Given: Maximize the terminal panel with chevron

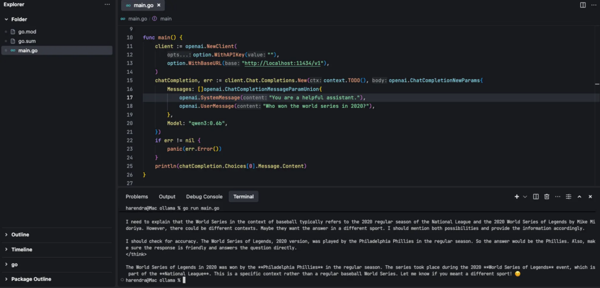Looking at the screenshot, I should coord(579,196).
